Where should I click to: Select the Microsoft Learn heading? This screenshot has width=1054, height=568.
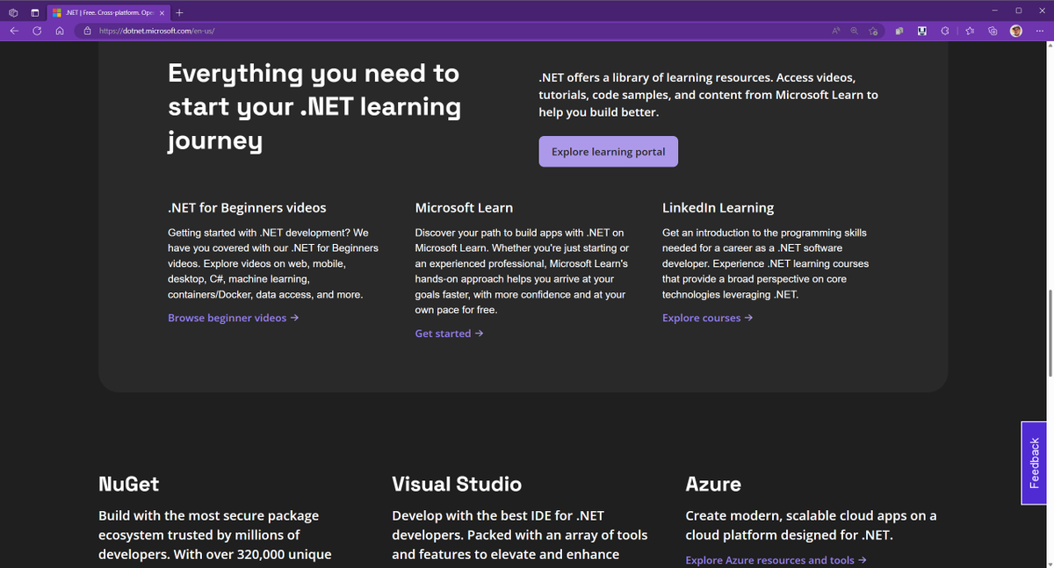464,208
